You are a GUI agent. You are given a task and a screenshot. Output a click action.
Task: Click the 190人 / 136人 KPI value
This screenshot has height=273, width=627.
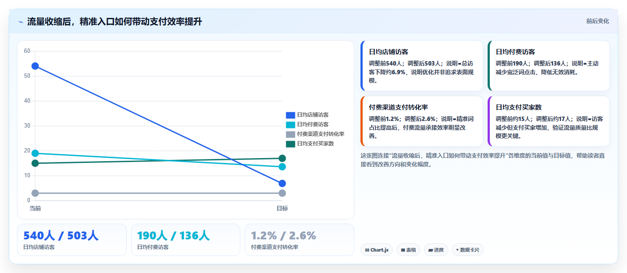coord(173,235)
